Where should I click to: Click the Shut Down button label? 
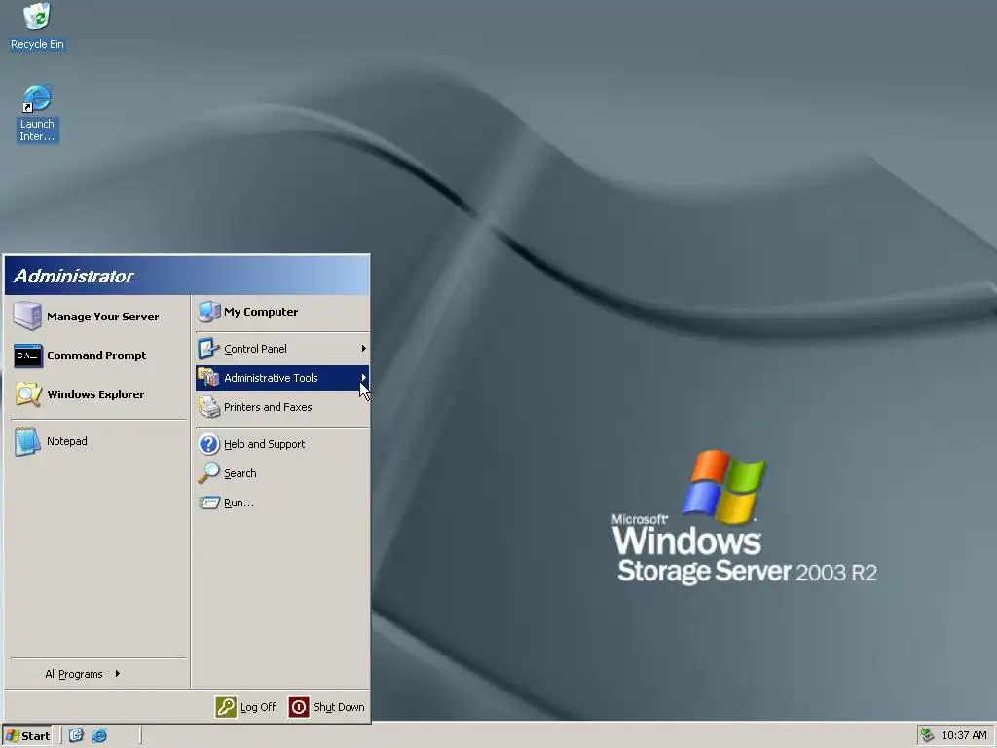(x=339, y=707)
